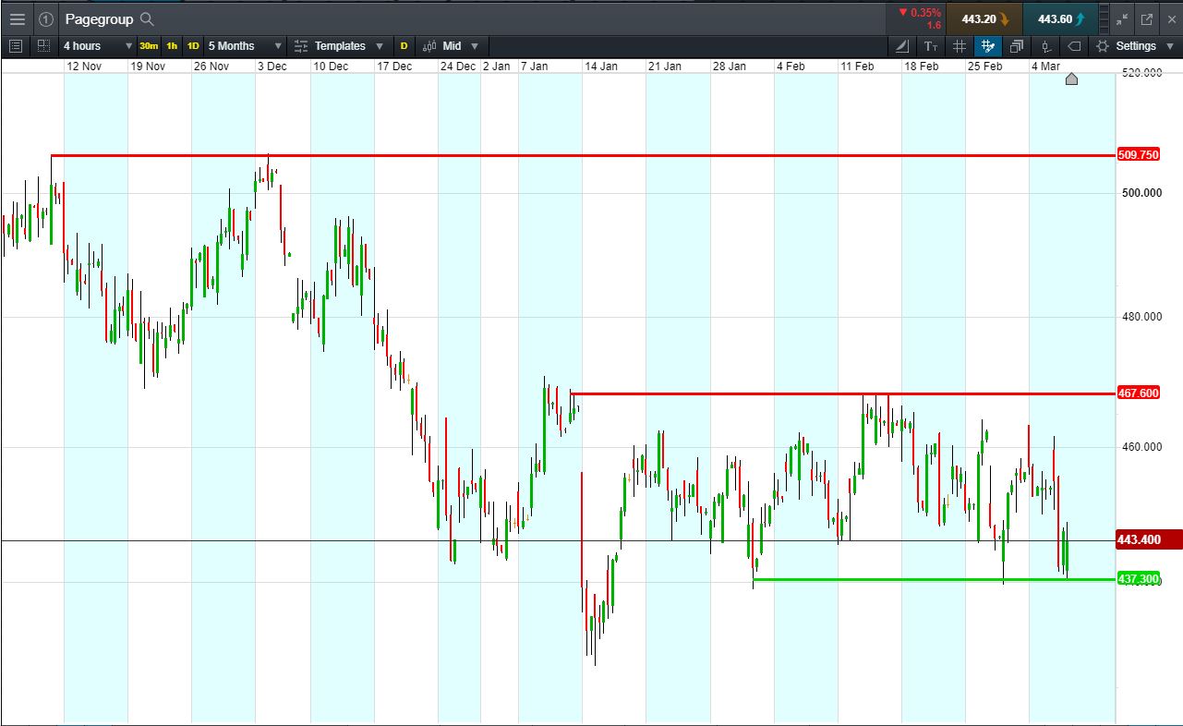Click the price ladder bars icon
This screenshot has width=1183, height=726.
tap(1105, 18)
